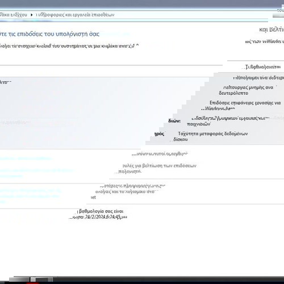Click the search box at top right
Screen dimensions: 284x284
click(x=278, y=16)
